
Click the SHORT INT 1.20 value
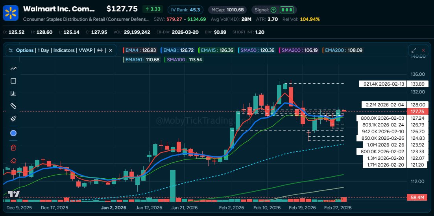pyautogui.click(x=260, y=32)
